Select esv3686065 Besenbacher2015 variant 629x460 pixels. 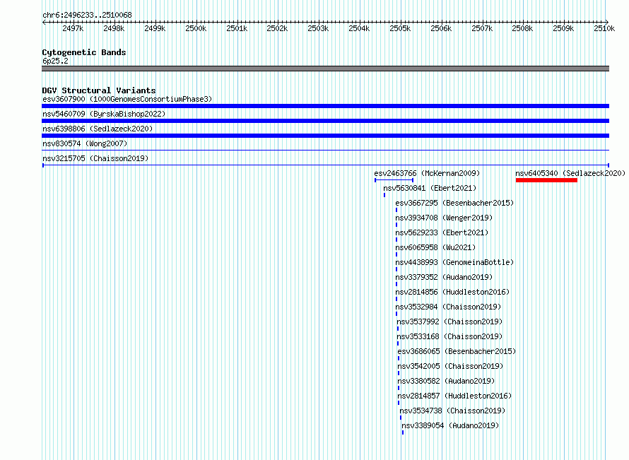click(x=457, y=351)
